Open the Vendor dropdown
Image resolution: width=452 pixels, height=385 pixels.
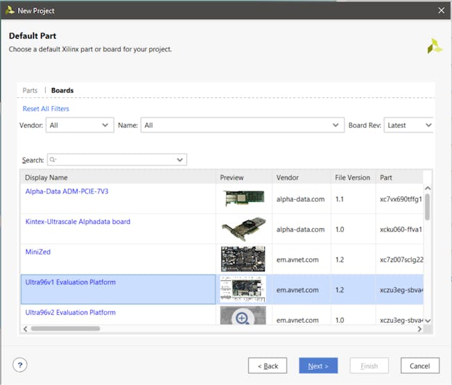[x=80, y=125]
